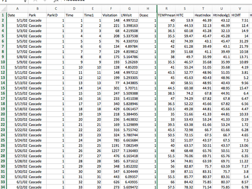Click the "ParkID" header cell
252x189 pixels.
click(56, 15)
